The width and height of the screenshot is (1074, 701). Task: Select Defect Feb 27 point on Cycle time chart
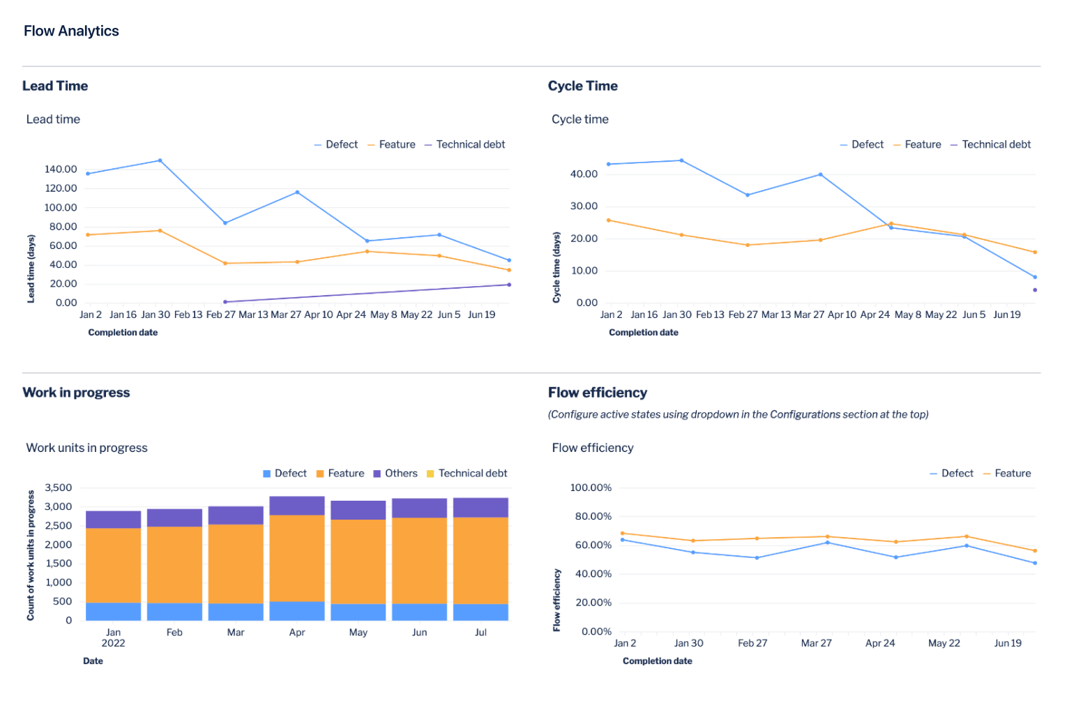(748, 195)
